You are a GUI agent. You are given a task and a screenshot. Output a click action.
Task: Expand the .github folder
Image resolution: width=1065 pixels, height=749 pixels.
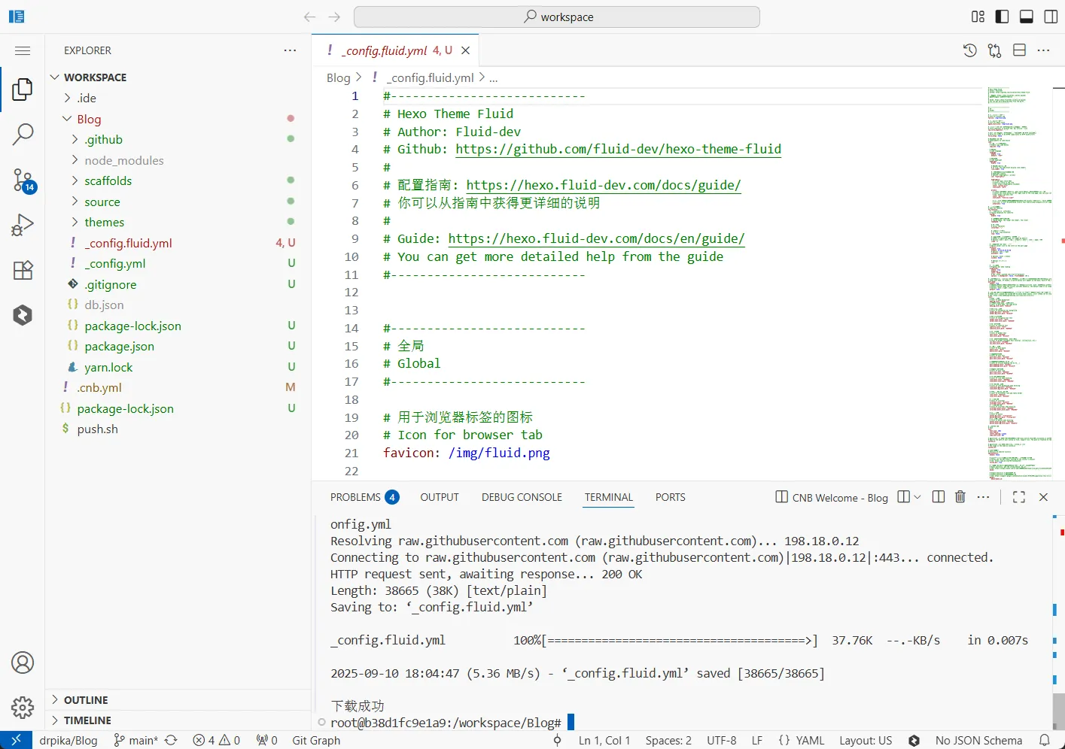coord(104,139)
